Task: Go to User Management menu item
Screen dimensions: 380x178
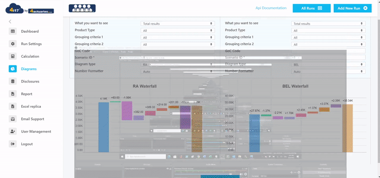Action: [x=36, y=131]
